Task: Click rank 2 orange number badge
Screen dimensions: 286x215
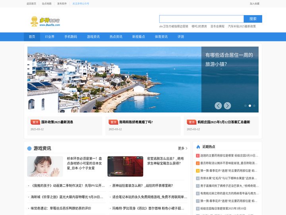Action: tap(198, 163)
